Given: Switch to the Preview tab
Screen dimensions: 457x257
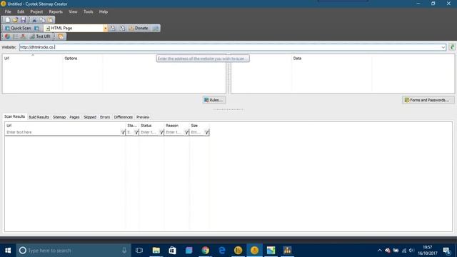Looking at the screenshot, I should [x=143, y=117].
